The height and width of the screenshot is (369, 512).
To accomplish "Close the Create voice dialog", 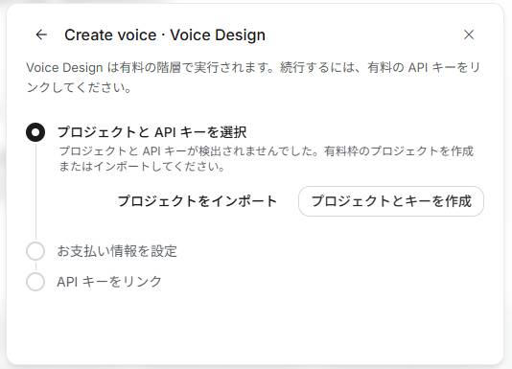I will (x=469, y=35).
